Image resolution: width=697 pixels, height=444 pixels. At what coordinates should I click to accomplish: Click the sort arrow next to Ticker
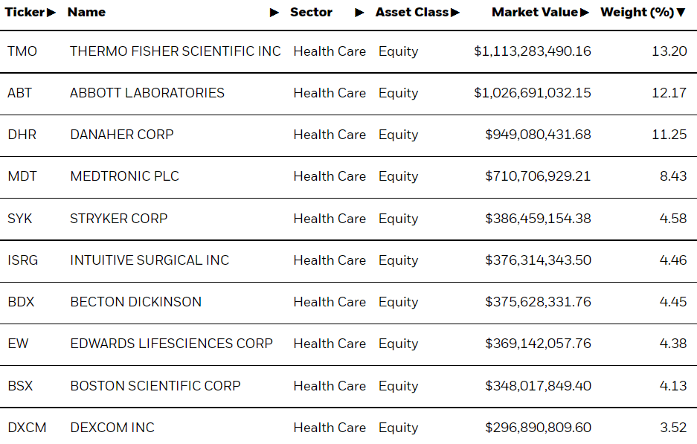pos(51,12)
